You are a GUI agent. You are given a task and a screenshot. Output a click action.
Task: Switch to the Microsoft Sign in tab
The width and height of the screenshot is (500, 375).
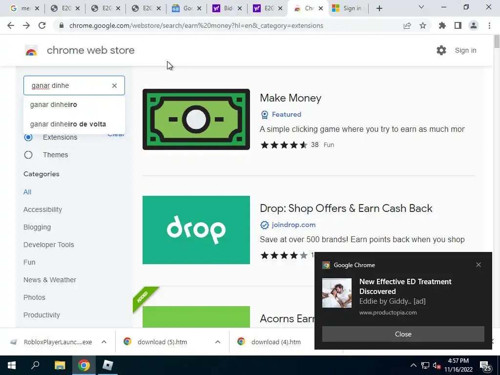coord(347,8)
